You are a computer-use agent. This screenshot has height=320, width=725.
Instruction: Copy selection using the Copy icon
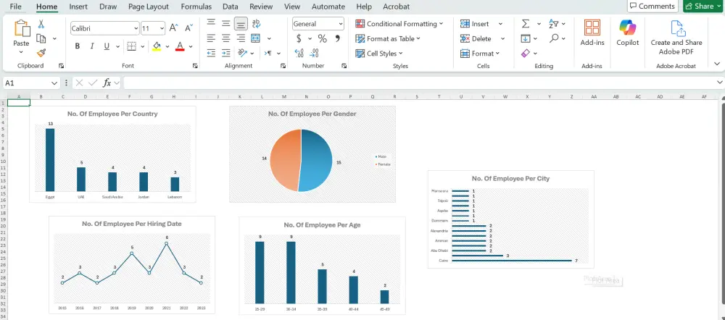pos(41,39)
